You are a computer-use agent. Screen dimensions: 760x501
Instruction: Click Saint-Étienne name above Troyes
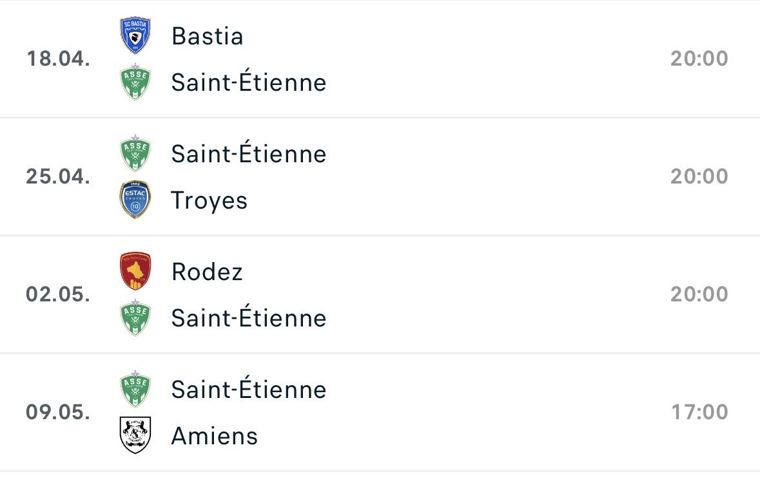[249, 154]
